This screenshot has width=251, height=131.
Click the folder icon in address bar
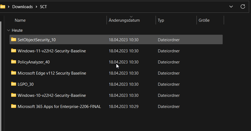click(x=3, y=7)
